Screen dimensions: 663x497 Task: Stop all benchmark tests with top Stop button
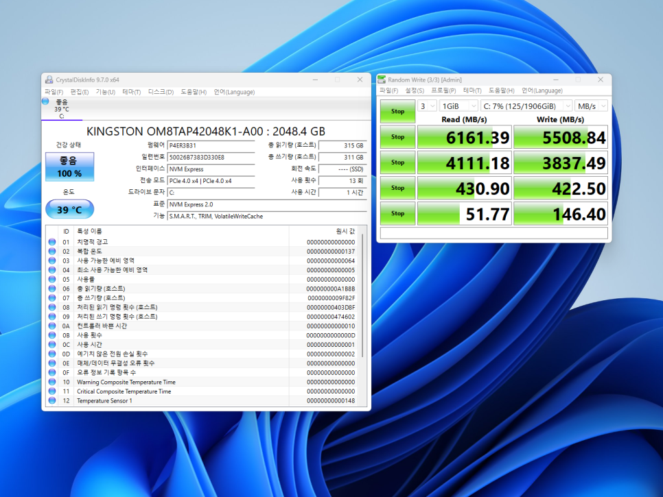[397, 112]
